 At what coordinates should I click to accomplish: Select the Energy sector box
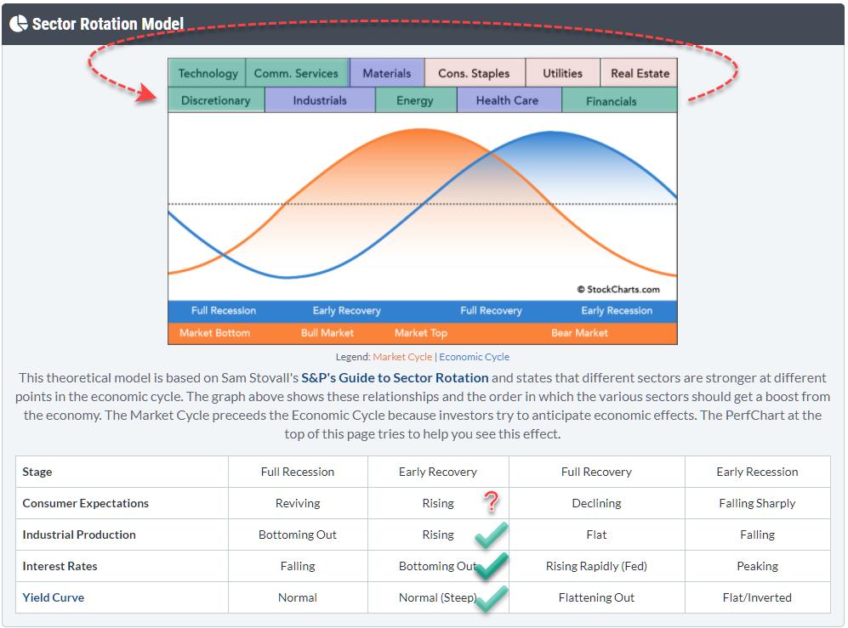pyautogui.click(x=415, y=100)
